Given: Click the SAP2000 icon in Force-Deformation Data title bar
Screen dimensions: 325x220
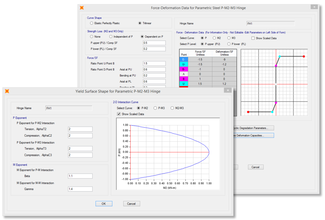Looking at the screenshot, I should pyautogui.click(x=82, y=8).
